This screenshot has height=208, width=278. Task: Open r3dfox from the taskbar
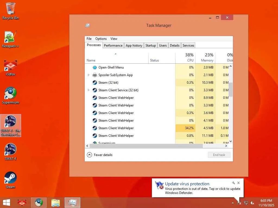point(22,203)
